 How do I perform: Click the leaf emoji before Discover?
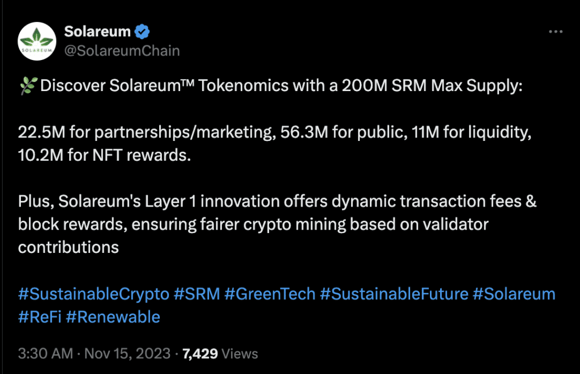coord(27,87)
